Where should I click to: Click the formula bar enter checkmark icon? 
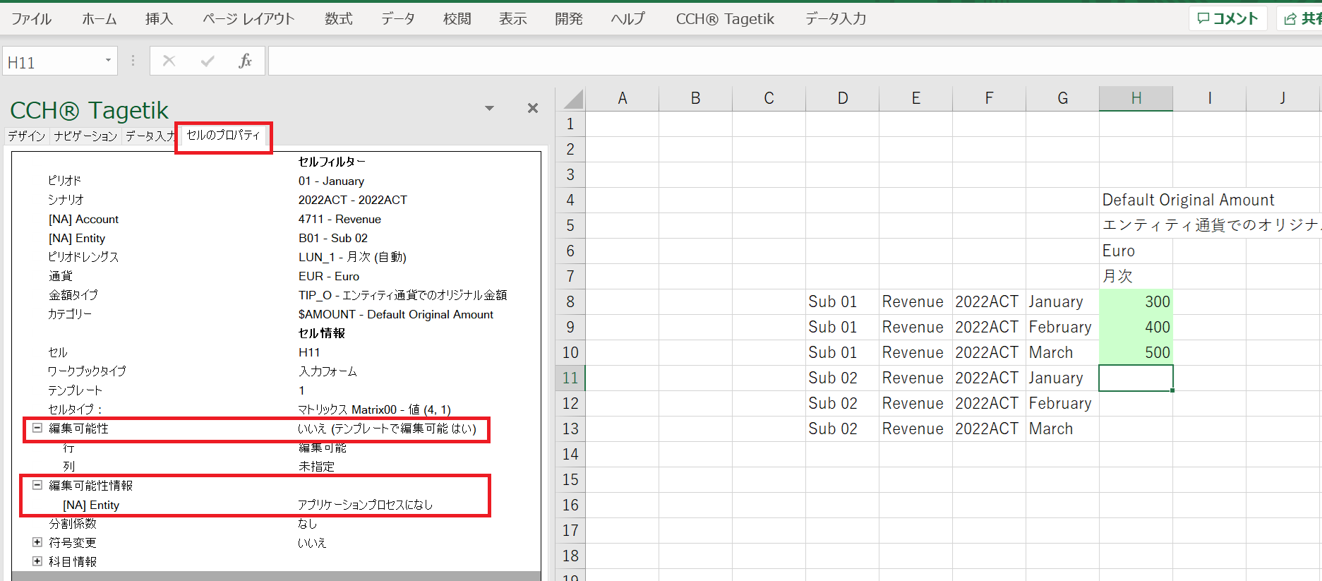(x=207, y=61)
